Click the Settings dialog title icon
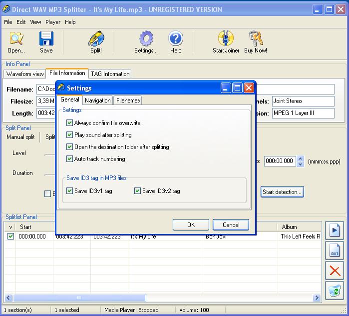Screen dimensions: 349x316 pos(61,88)
